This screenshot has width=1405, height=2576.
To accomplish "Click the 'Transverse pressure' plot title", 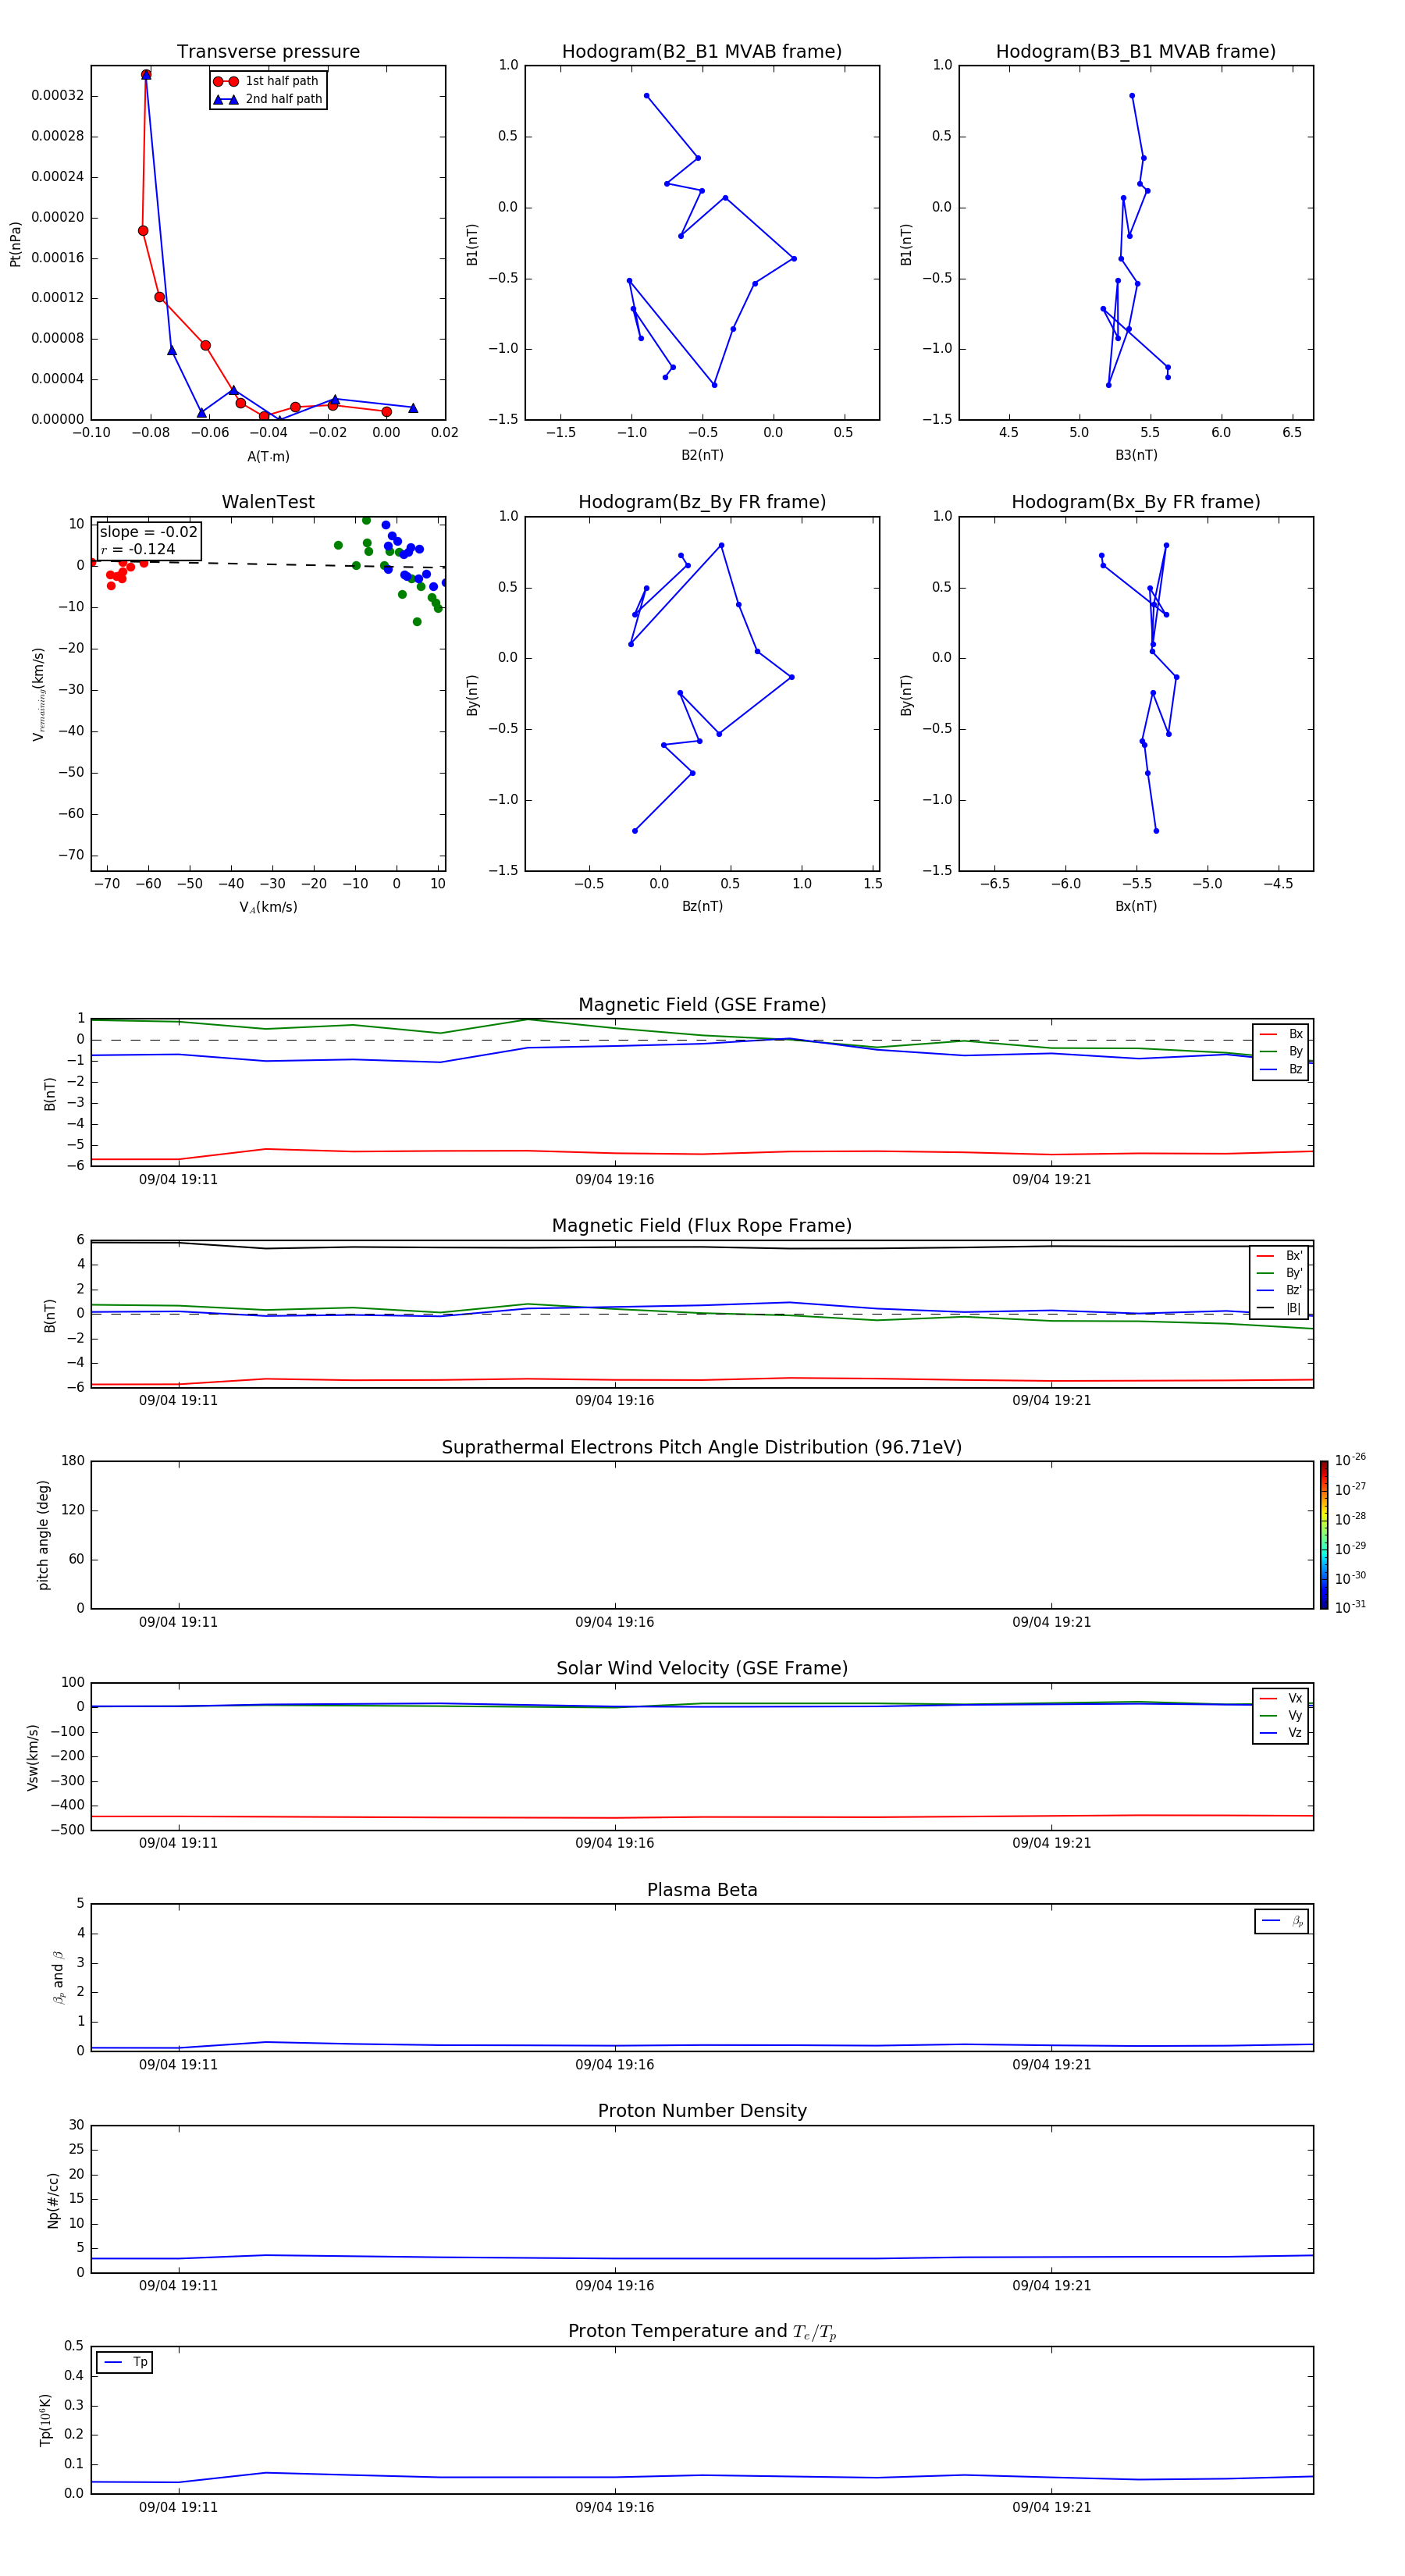I will pos(268,52).
